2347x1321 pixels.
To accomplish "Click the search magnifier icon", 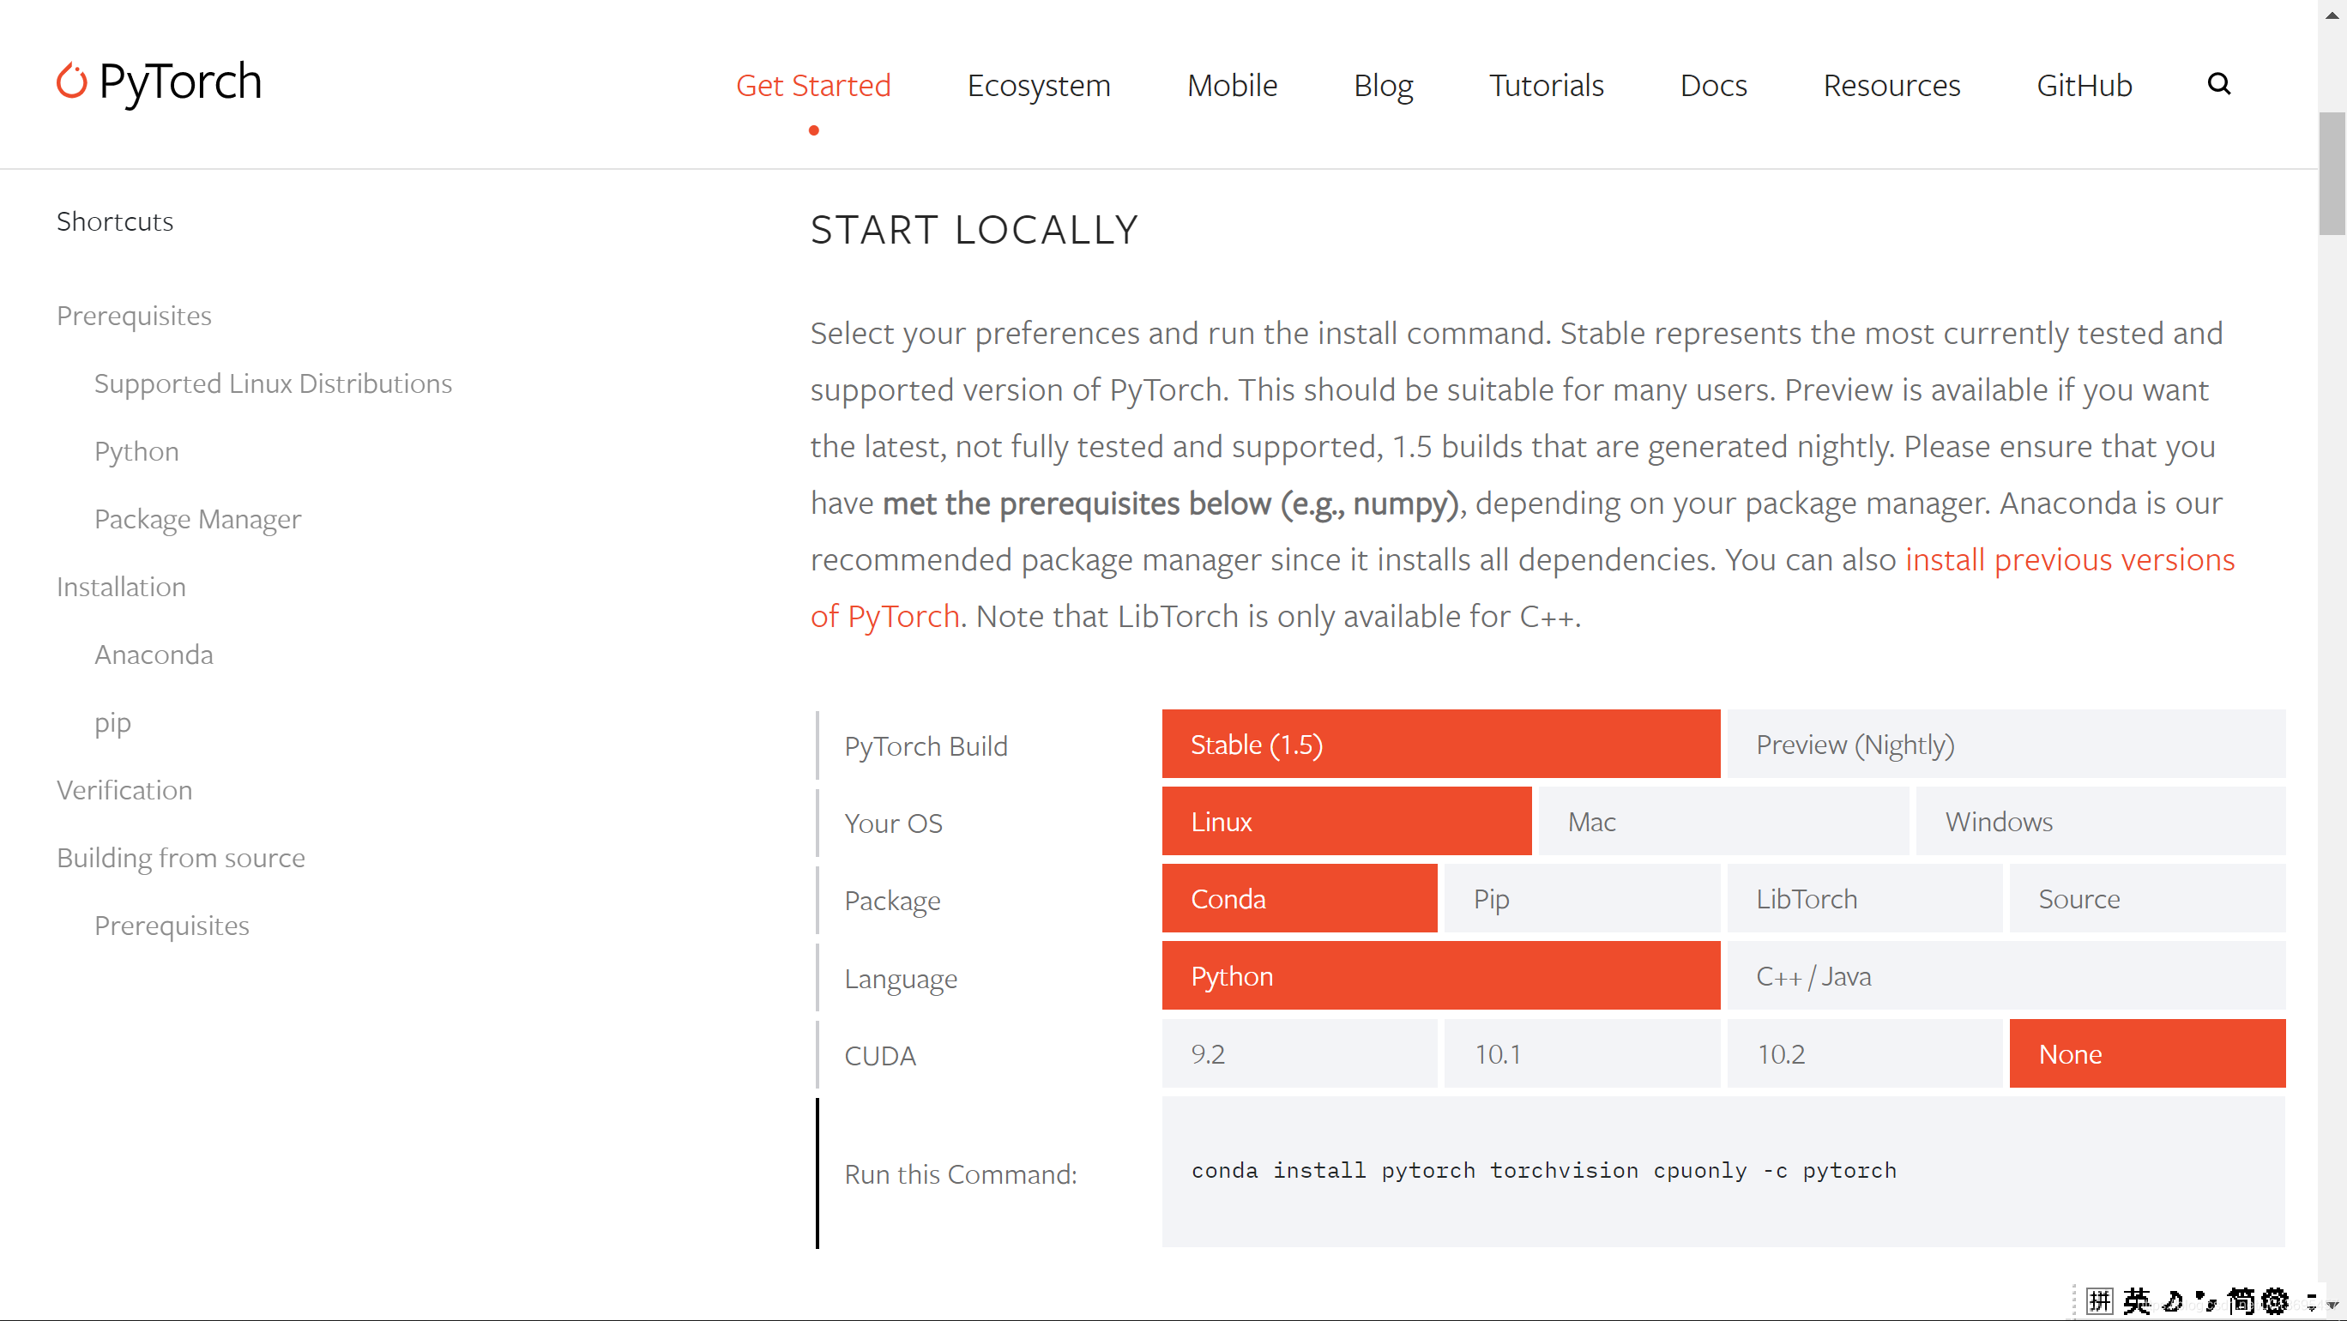I will [x=2218, y=84].
